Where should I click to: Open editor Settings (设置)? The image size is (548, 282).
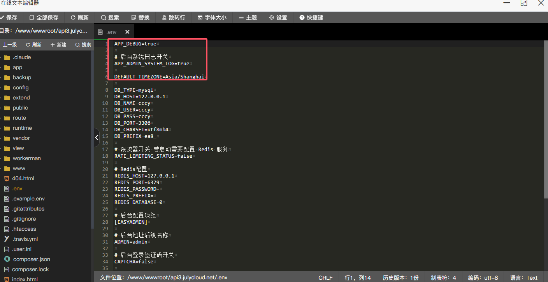[x=278, y=17]
